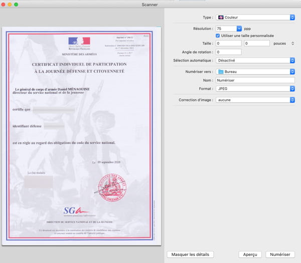The image size is (301, 263).
Task: Click the 'Correction d'image :' label
Action: click(x=196, y=100)
